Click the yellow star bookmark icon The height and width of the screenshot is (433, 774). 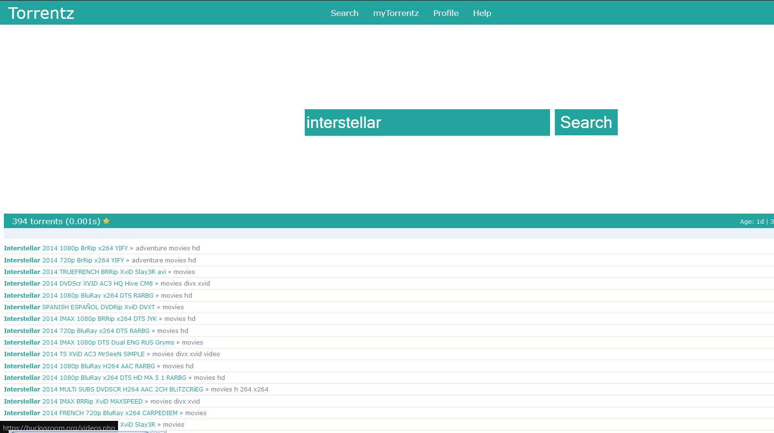(x=106, y=221)
